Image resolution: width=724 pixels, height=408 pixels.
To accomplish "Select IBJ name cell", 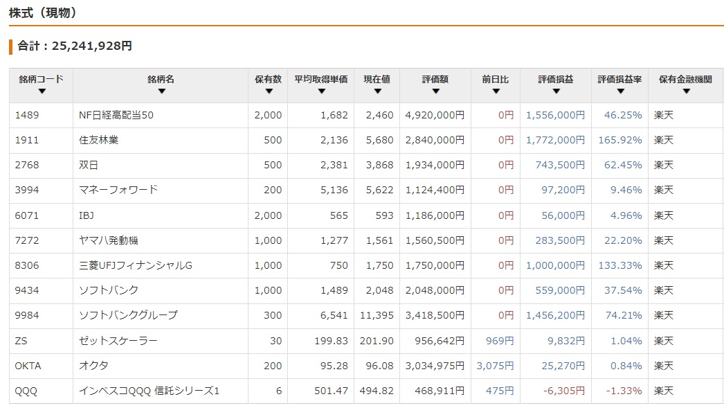I will 160,215.
